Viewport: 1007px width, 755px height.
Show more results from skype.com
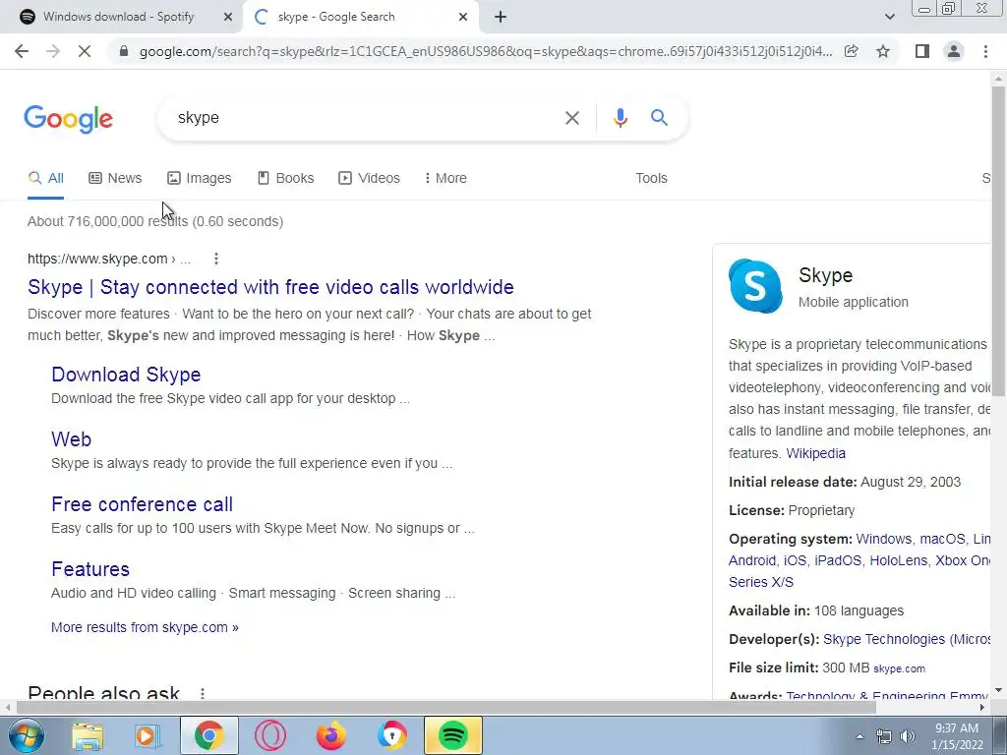(145, 627)
